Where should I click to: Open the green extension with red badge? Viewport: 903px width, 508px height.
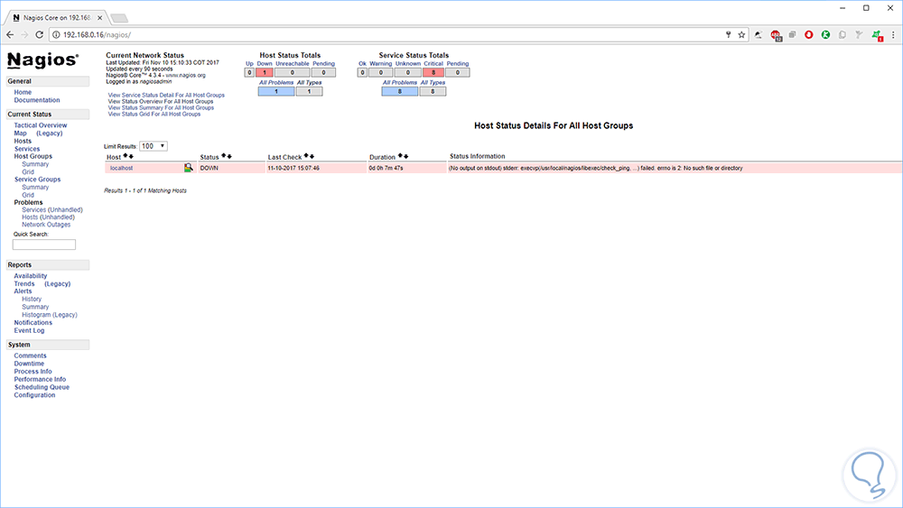pyautogui.click(x=877, y=36)
